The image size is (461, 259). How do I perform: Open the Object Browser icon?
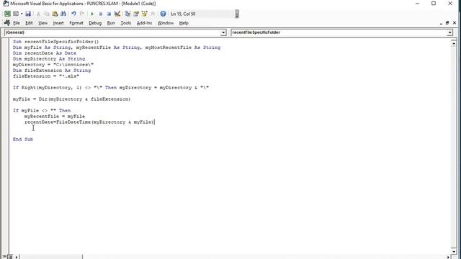pos(144,14)
